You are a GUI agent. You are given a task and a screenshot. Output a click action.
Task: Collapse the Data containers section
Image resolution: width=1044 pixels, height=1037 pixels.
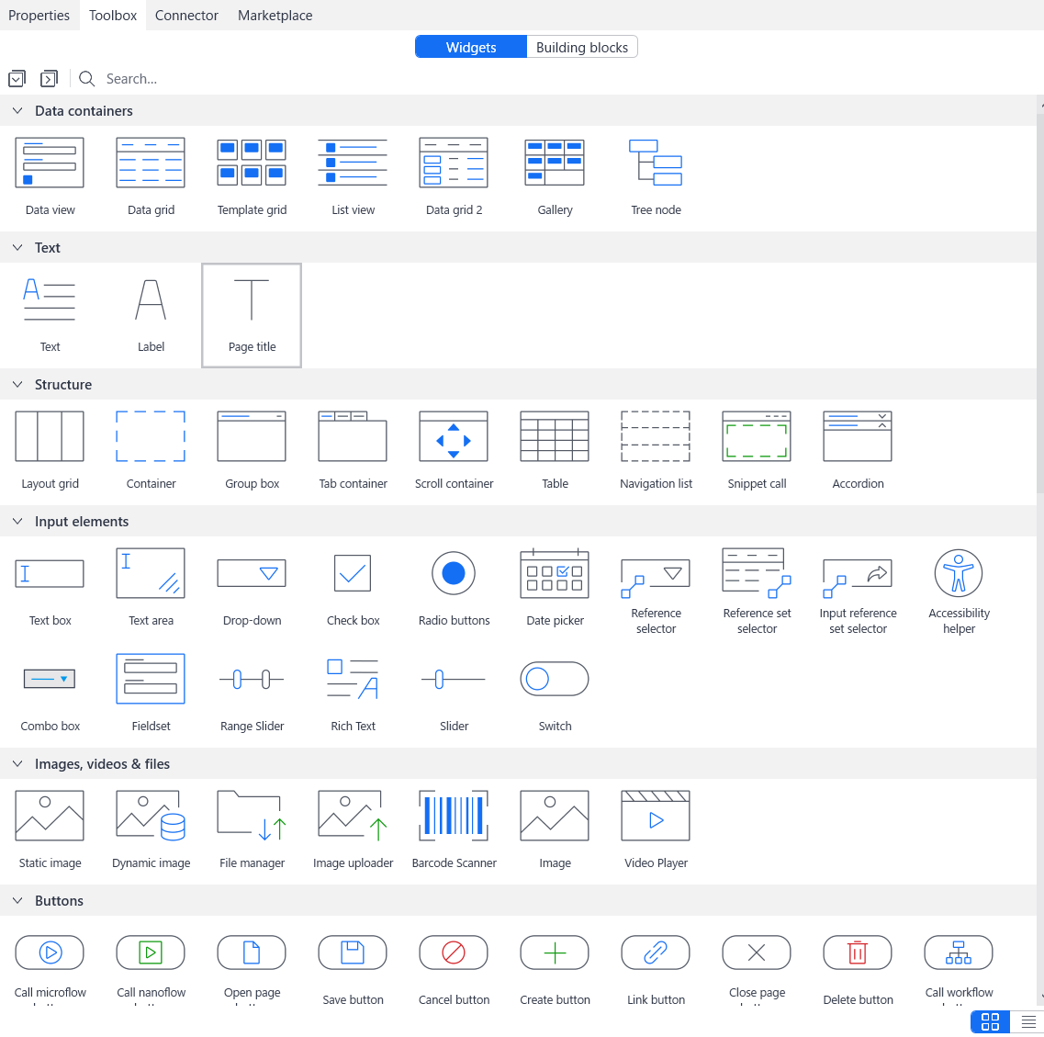[x=17, y=110]
